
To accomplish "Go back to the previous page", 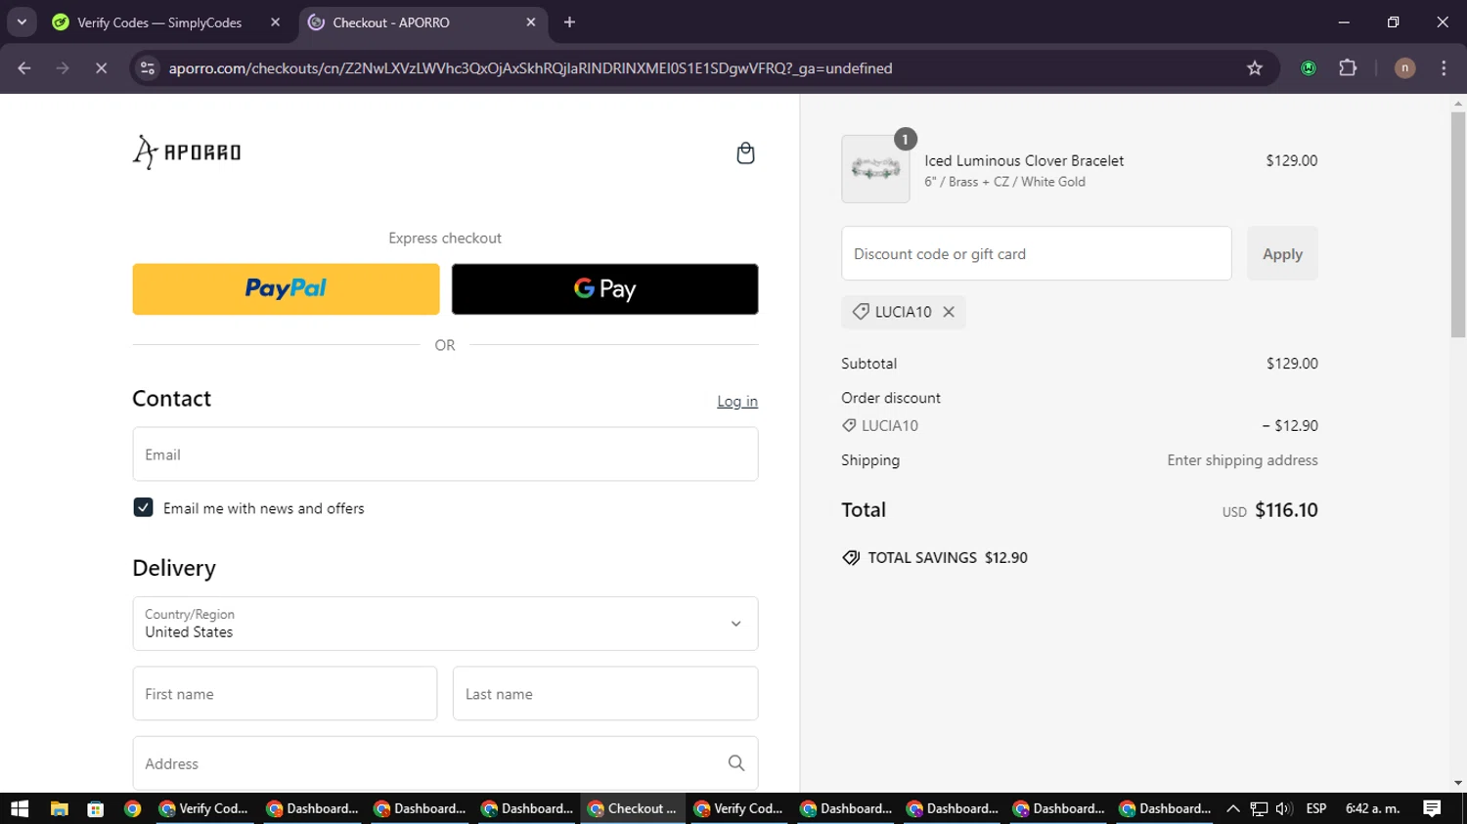I will pyautogui.click(x=24, y=68).
